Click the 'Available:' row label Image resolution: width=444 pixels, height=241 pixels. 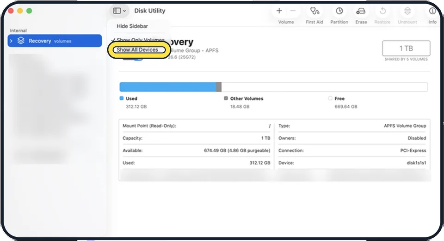(x=133, y=151)
